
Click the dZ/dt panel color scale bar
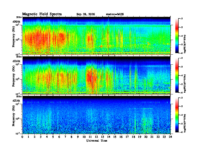(177, 115)
